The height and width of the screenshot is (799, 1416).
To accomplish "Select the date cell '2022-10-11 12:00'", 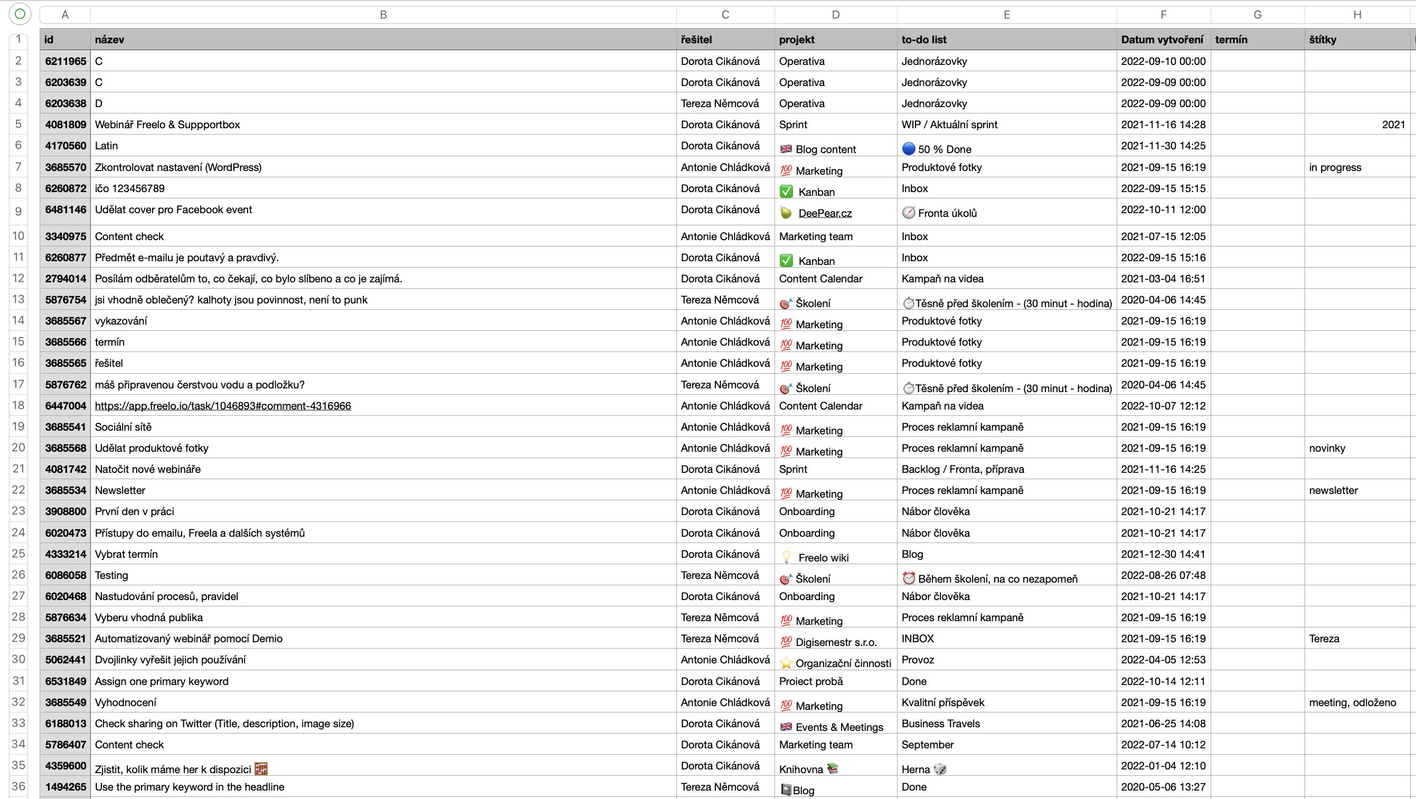I will tap(1163, 212).
